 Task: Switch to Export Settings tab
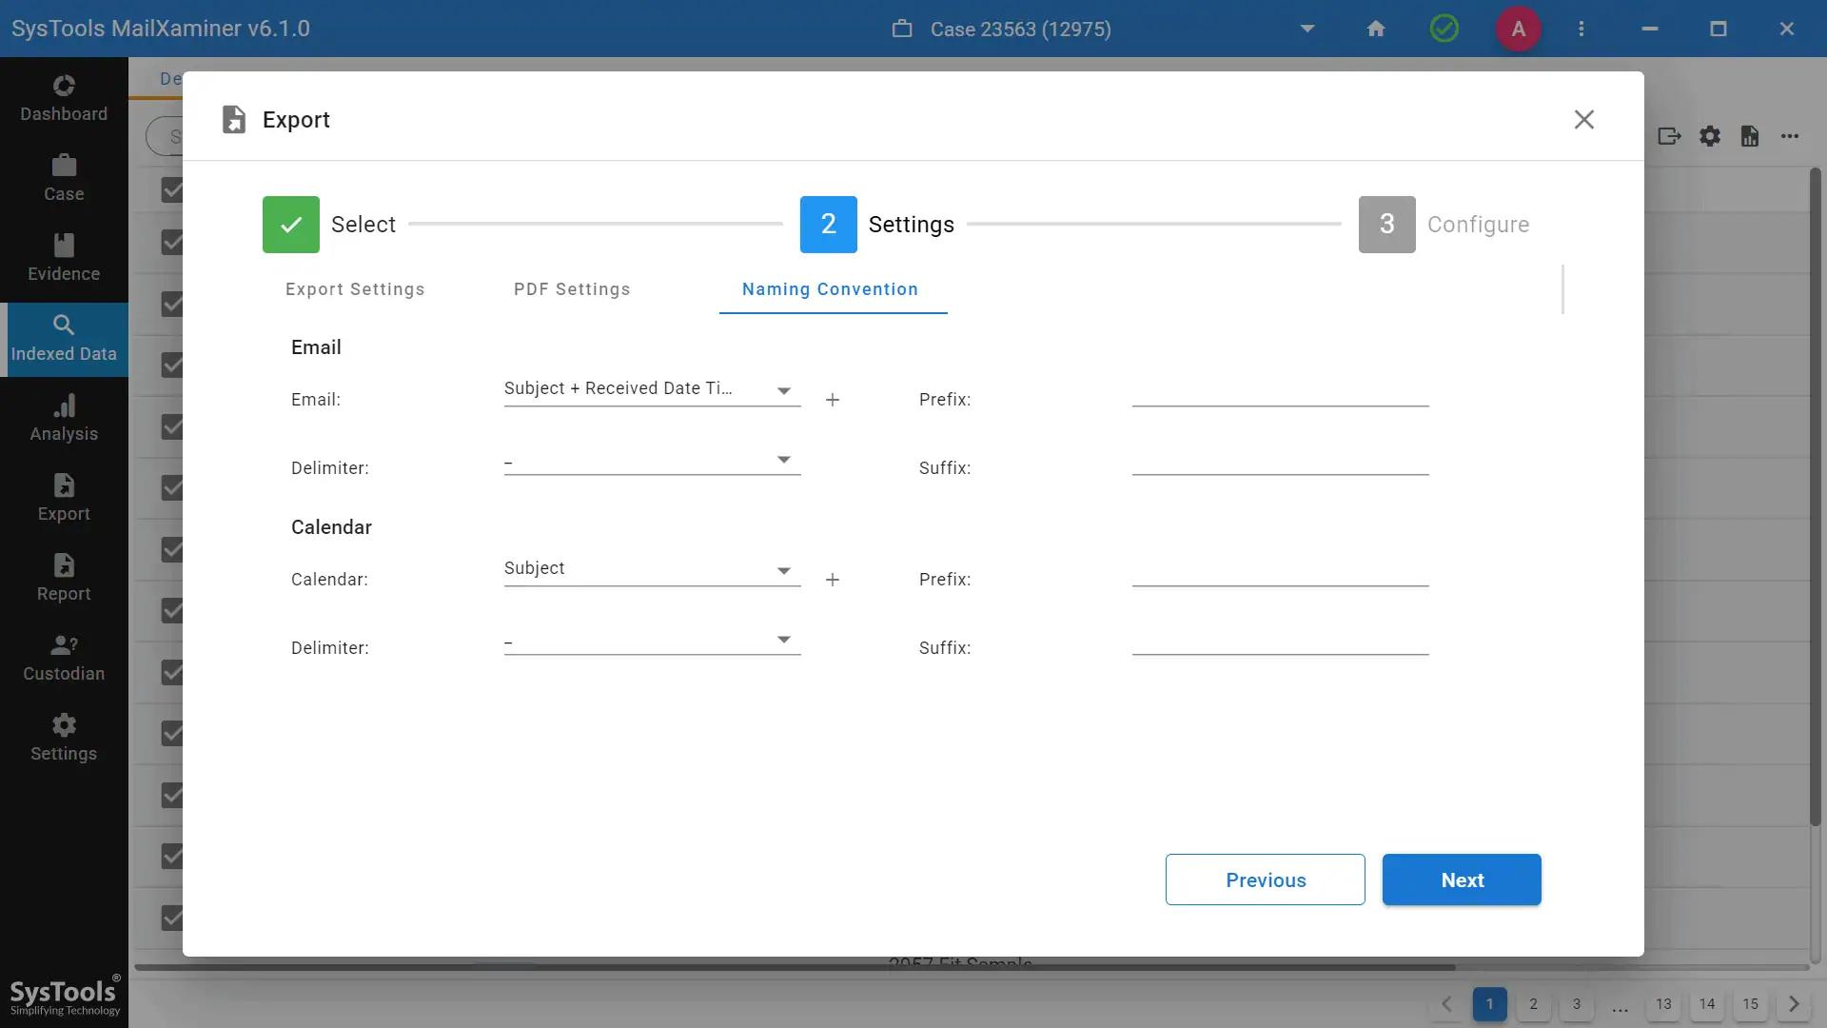(355, 289)
